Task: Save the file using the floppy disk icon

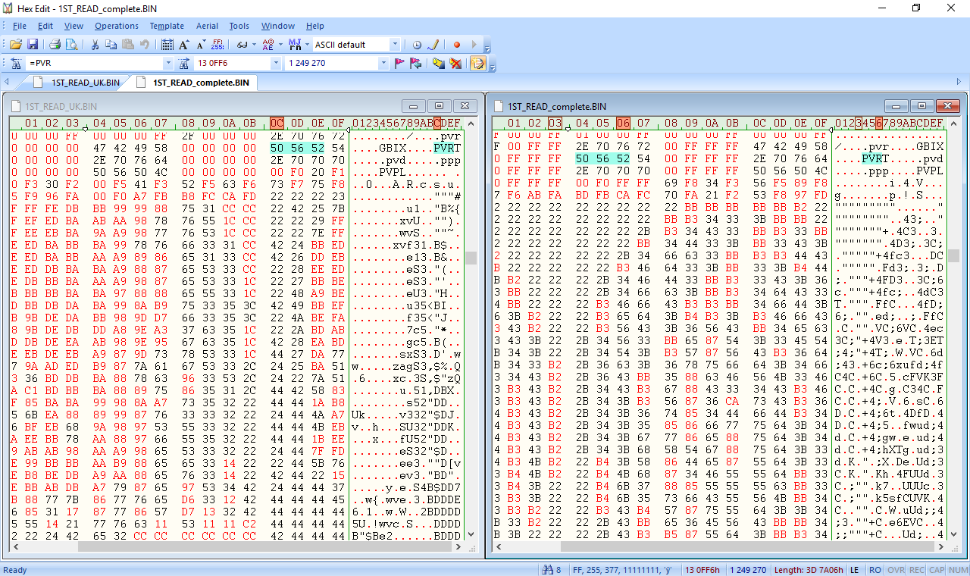Action: point(33,45)
